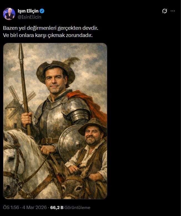Open the Grok explain-post icon

pos(164,11)
